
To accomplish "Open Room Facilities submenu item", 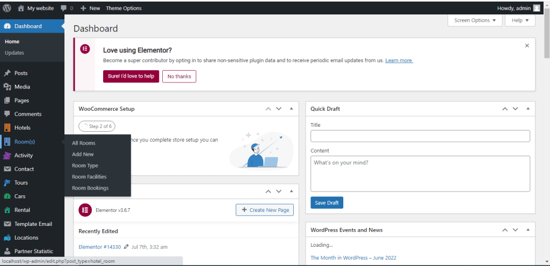I will pos(89,177).
